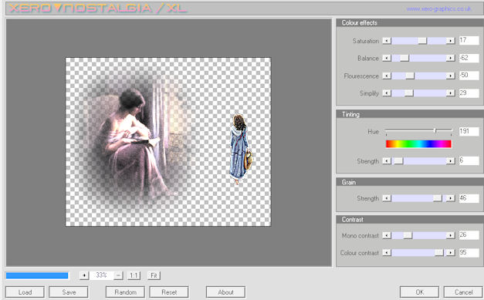Click the Saturation value input field

click(x=469, y=40)
